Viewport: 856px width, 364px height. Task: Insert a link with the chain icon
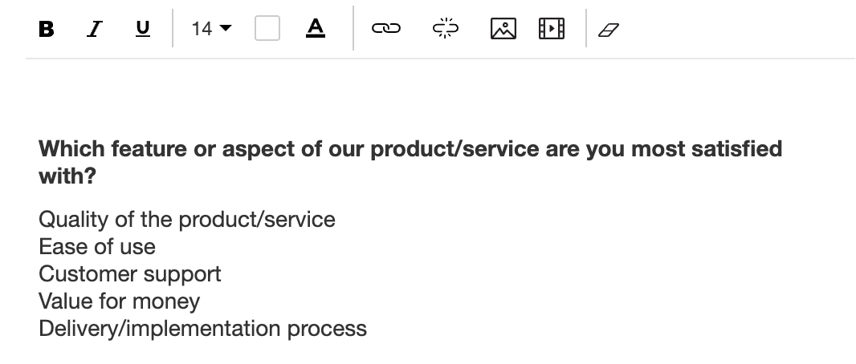coord(385,30)
